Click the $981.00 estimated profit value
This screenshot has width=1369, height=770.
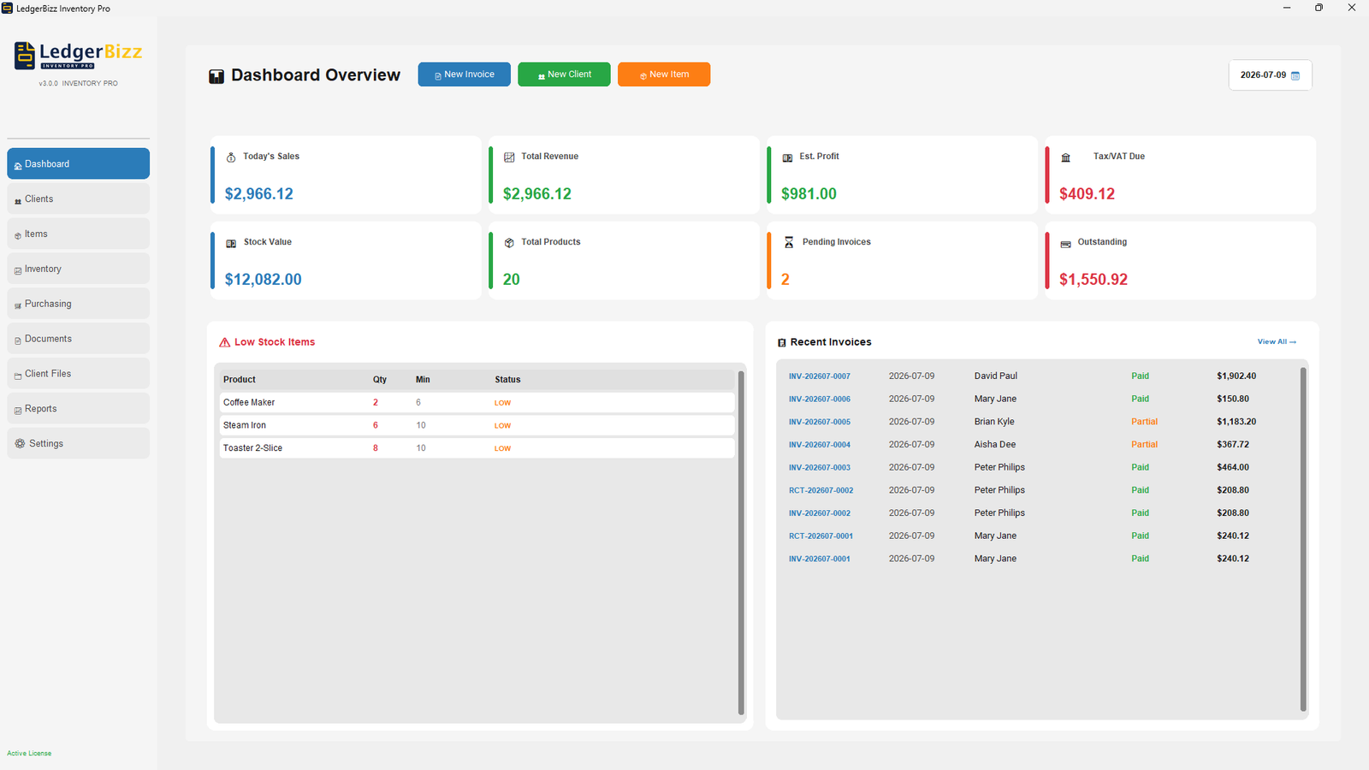point(809,194)
